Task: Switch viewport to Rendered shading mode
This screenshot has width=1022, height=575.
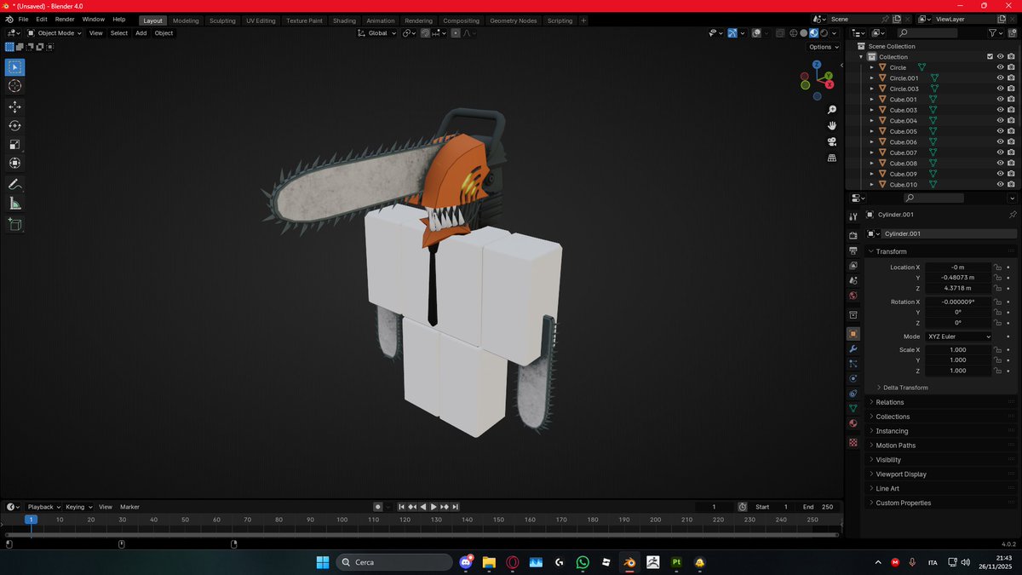Action: pos(823,32)
